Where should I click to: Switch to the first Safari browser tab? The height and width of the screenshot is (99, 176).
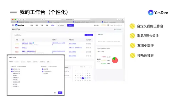(25, 22)
